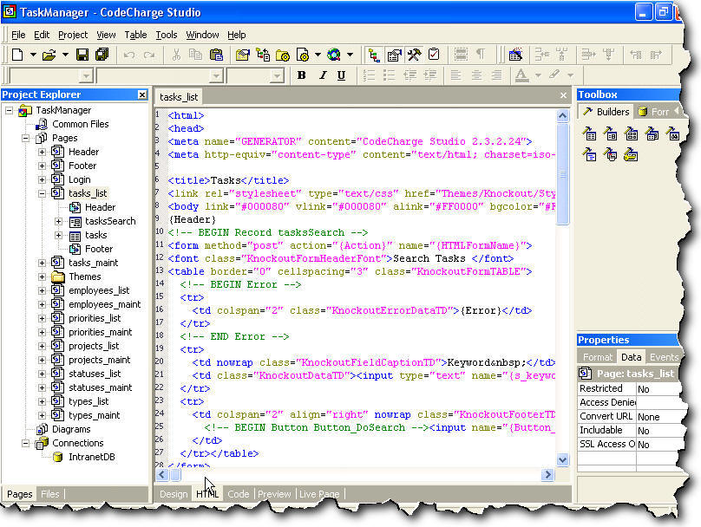Click the Restricted property value No
Image resolution: width=701 pixels, height=527 pixels.
tap(659, 389)
